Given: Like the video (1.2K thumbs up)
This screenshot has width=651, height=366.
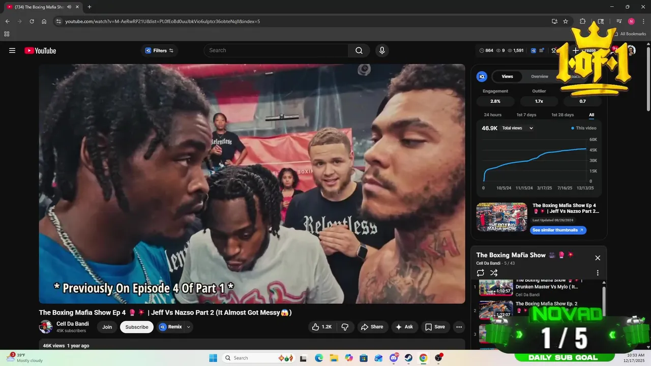Looking at the screenshot, I should click(321, 327).
